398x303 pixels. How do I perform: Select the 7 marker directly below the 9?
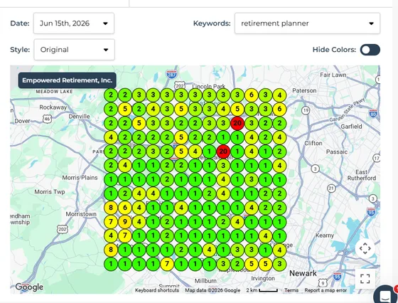(x=125, y=235)
